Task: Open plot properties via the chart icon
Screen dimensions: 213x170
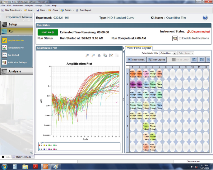Action: pos(111,55)
